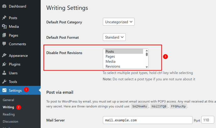Viewport: 216px width, 128px height.
Task: Click the Port number field
Action: [208, 120]
